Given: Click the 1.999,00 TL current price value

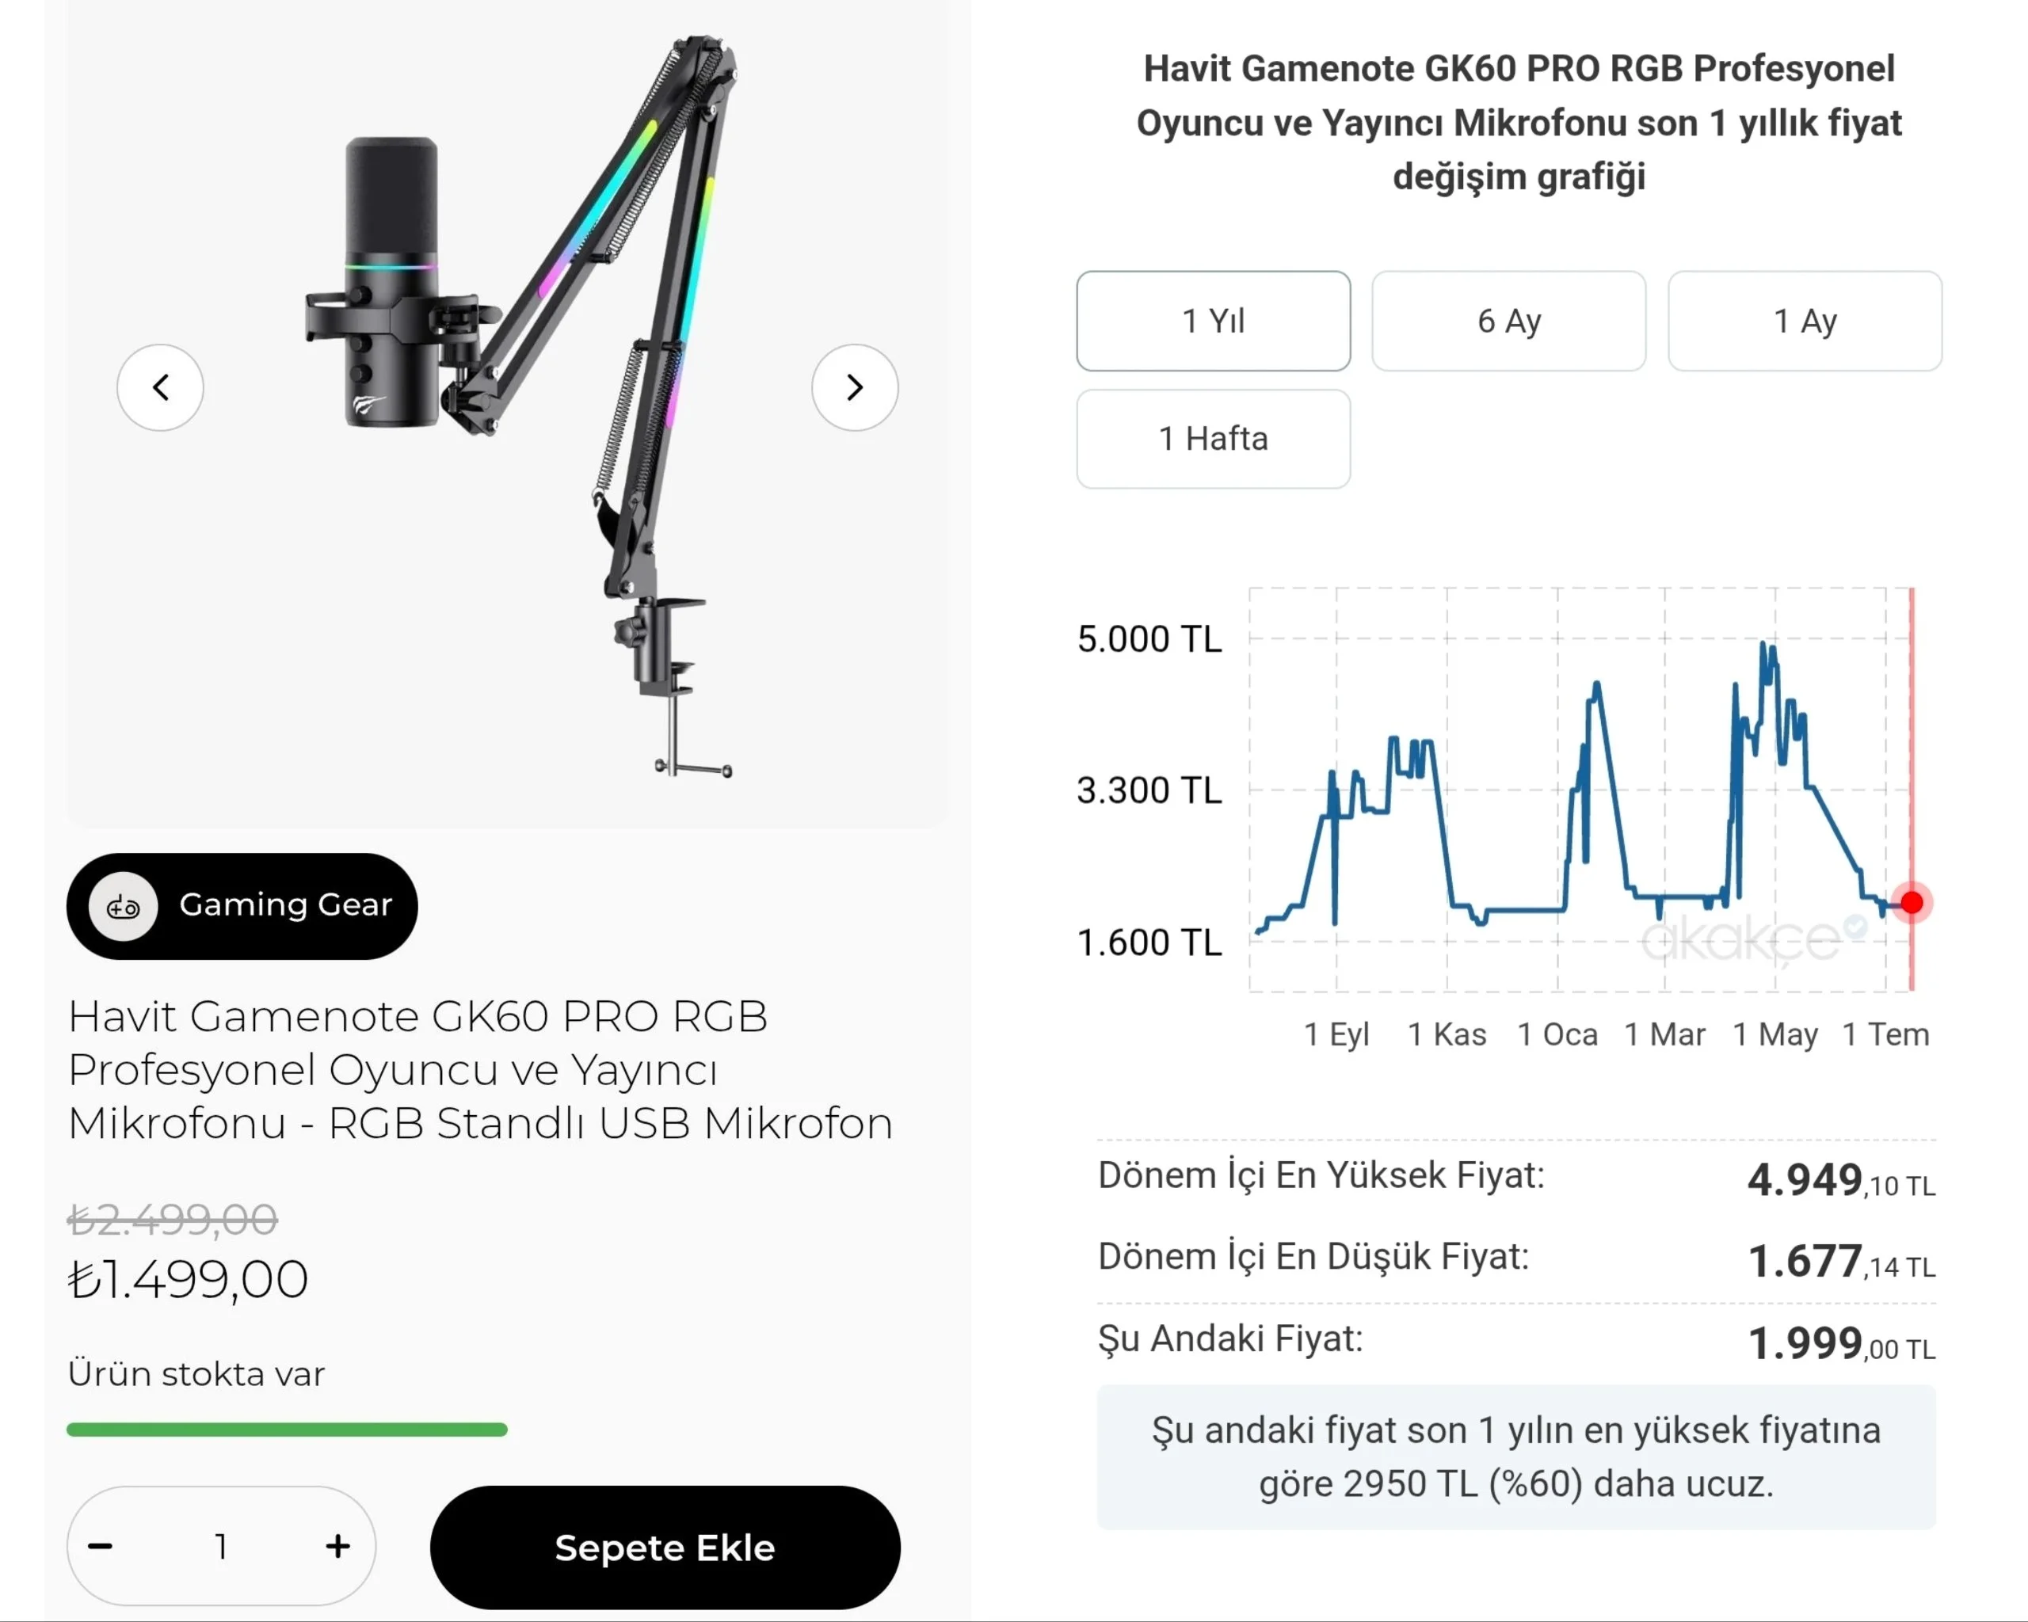Looking at the screenshot, I should coord(1841,1342).
